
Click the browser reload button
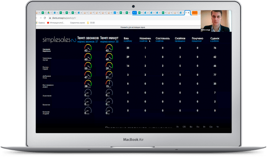click(45, 18)
